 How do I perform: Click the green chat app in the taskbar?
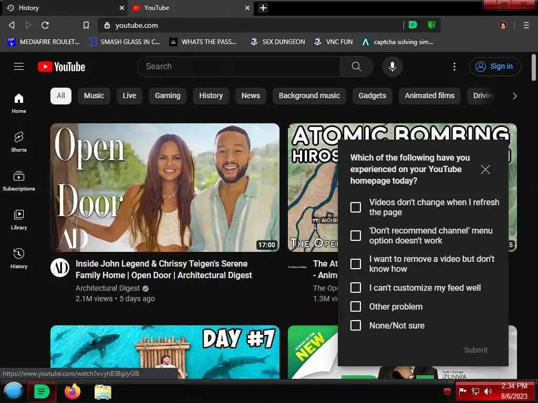(42, 391)
